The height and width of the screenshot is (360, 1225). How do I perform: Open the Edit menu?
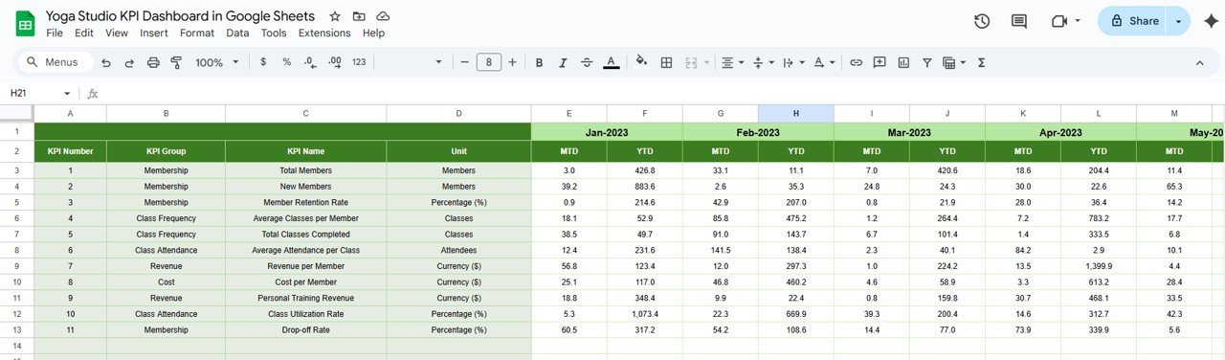(x=84, y=33)
